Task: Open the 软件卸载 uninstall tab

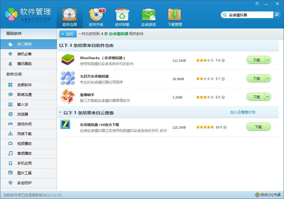Action: [122, 18]
